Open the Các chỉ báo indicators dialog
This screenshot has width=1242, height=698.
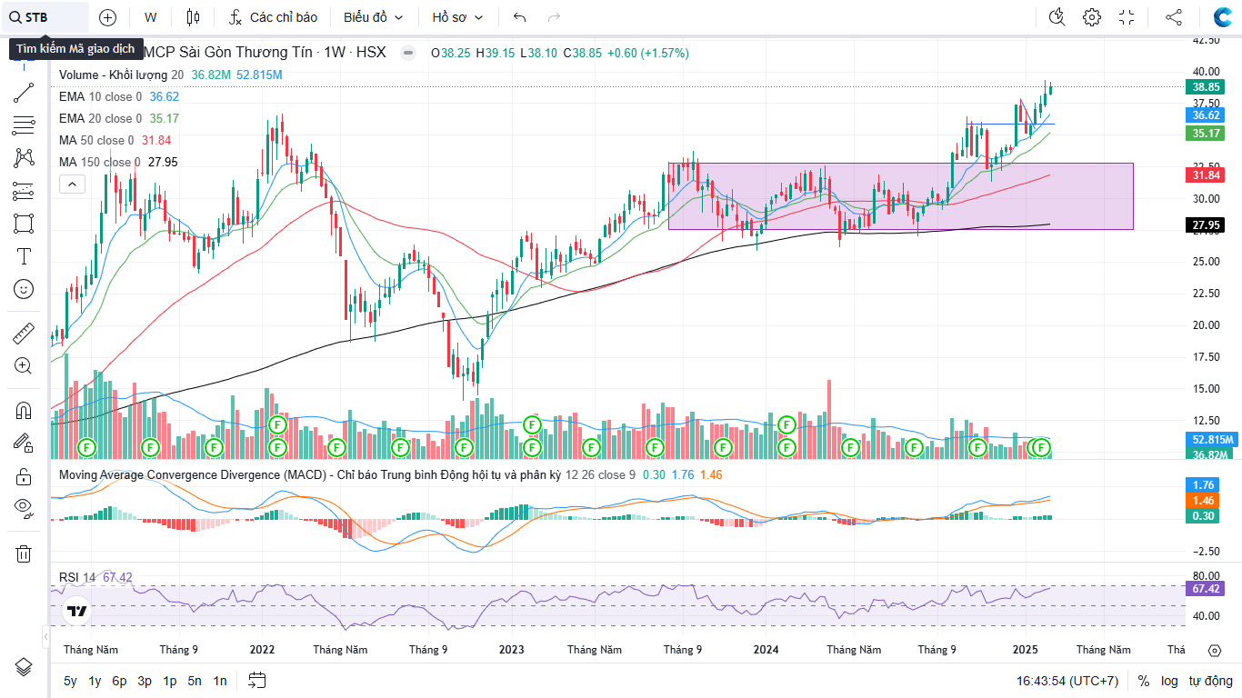click(x=272, y=17)
